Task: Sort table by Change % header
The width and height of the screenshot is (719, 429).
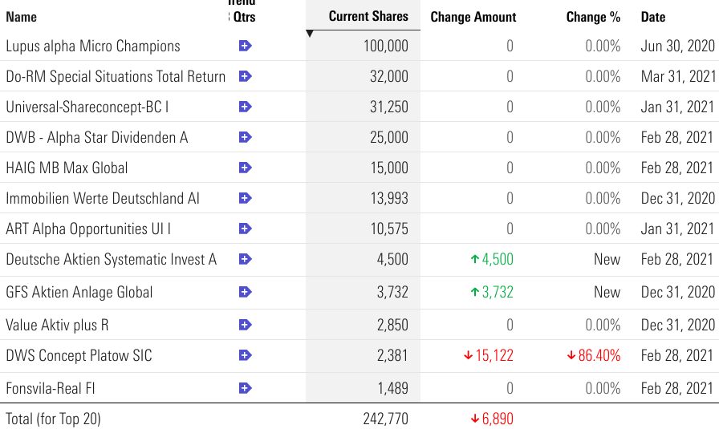Action: pyautogui.click(x=592, y=17)
